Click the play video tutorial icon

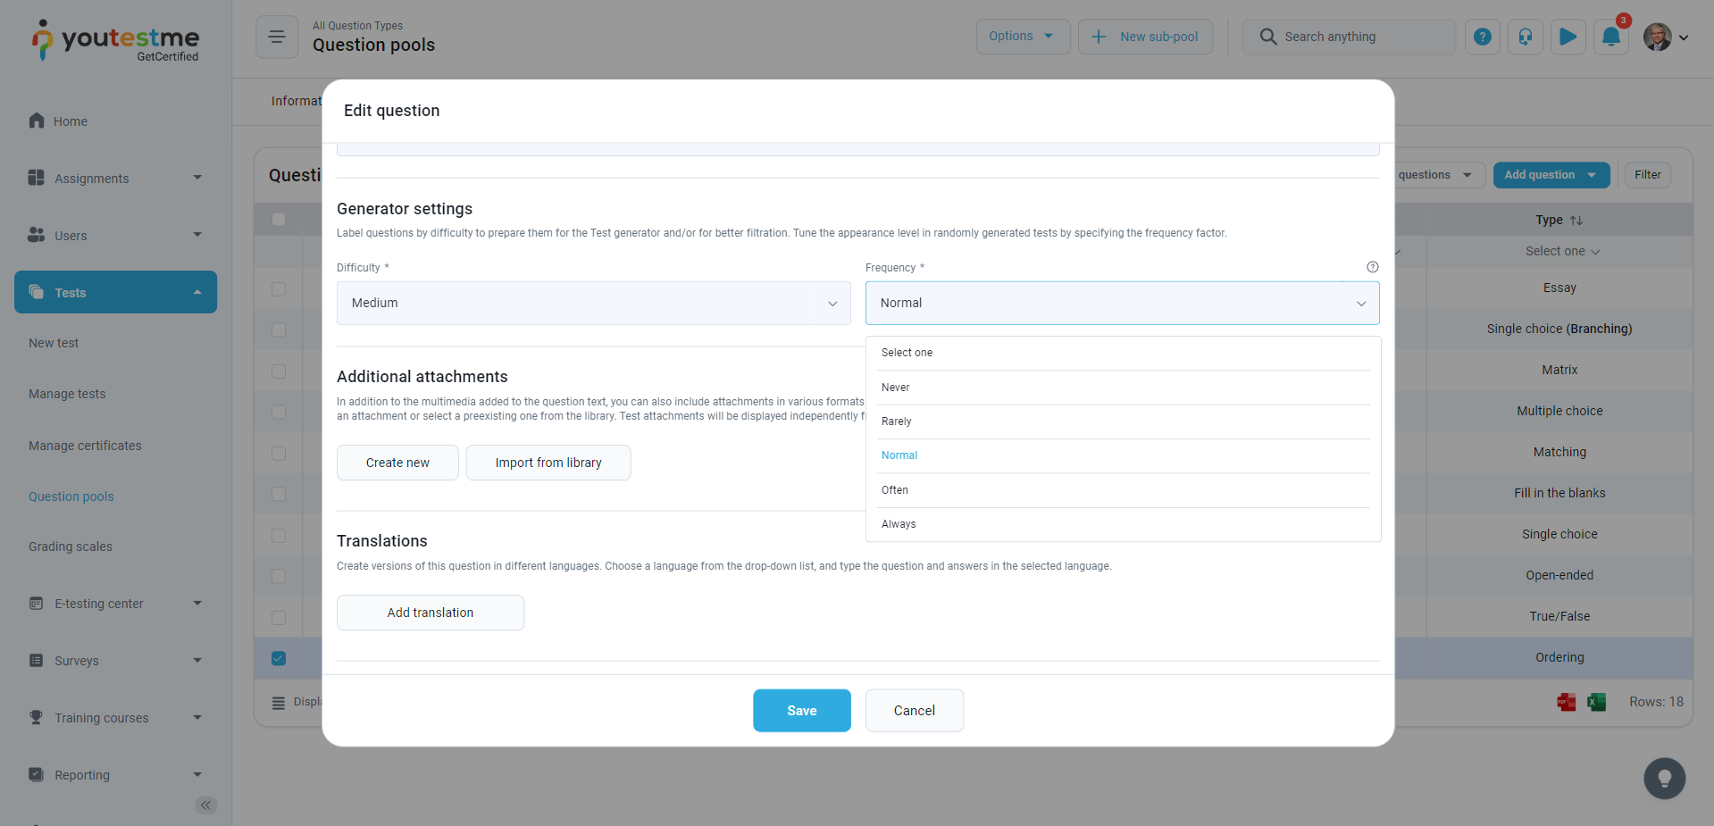point(1568,38)
